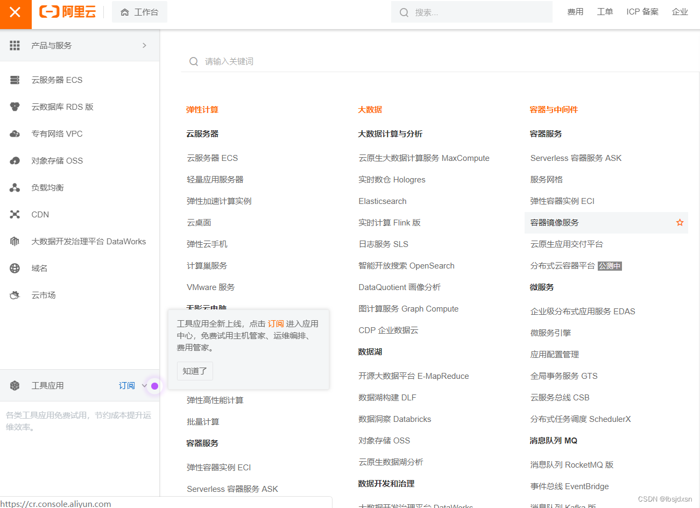Viewport: 700px width, 508px height.
Task: Open the ICP 备案 menu
Action: click(642, 12)
